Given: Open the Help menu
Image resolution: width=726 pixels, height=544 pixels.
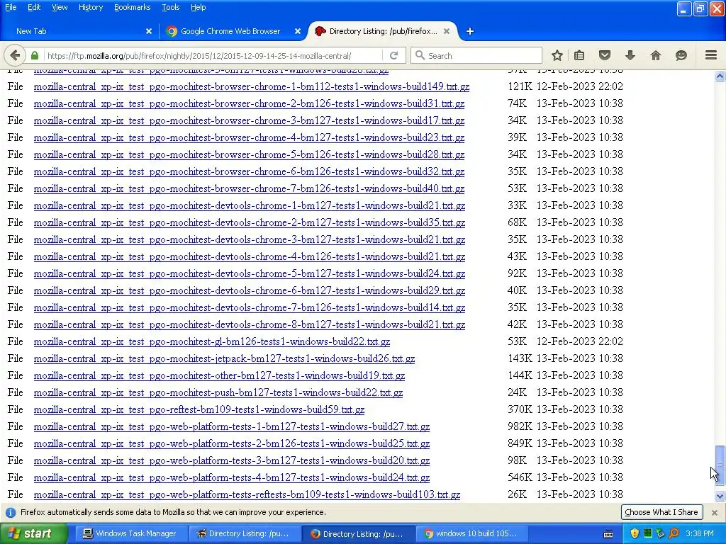Looking at the screenshot, I should coord(199,7).
